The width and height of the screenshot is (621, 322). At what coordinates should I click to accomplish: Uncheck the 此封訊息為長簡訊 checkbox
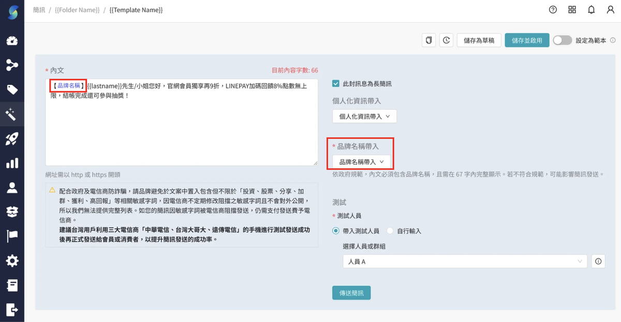[x=336, y=83]
